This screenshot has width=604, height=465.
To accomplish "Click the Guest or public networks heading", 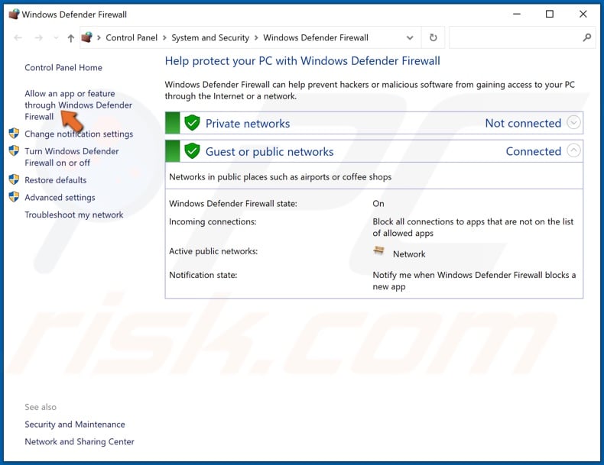I will pyautogui.click(x=270, y=151).
